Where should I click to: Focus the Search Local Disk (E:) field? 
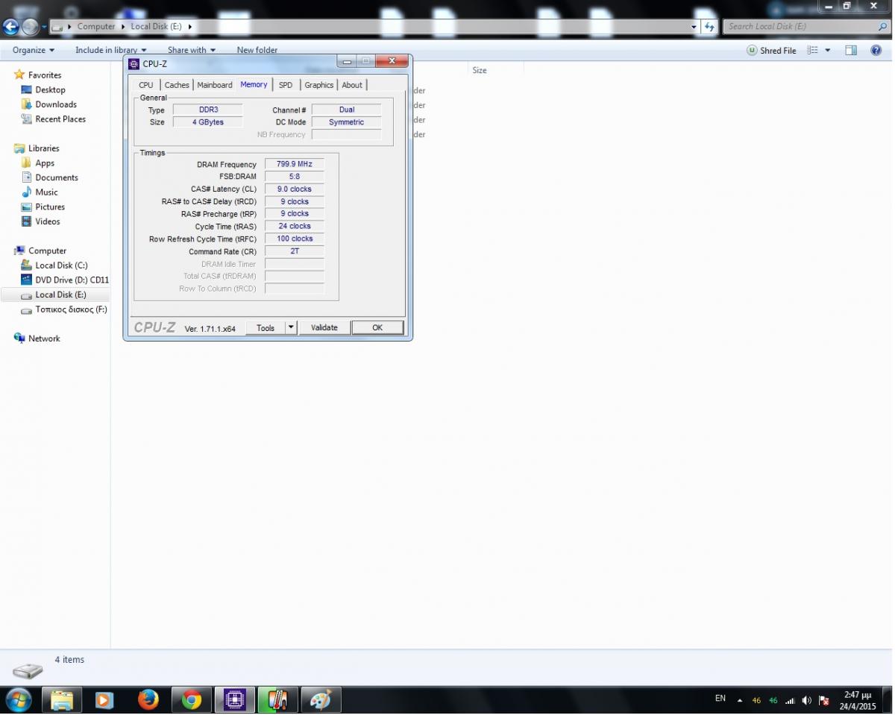coord(806,27)
